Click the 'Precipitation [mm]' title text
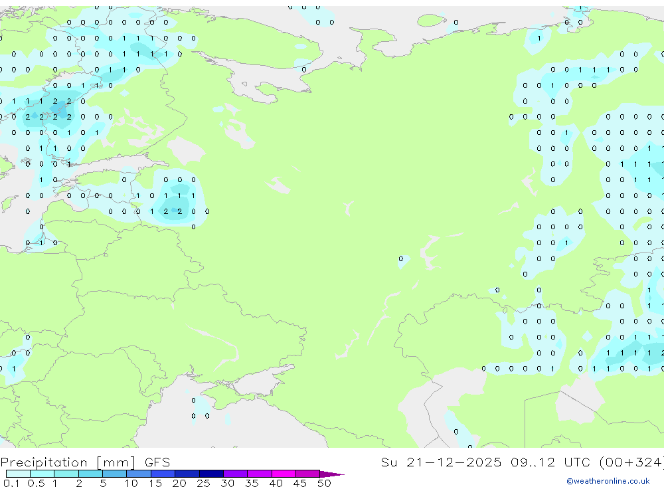Image resolution: width=664 pixels, height=487 pixels. click(x=68, y=462)
